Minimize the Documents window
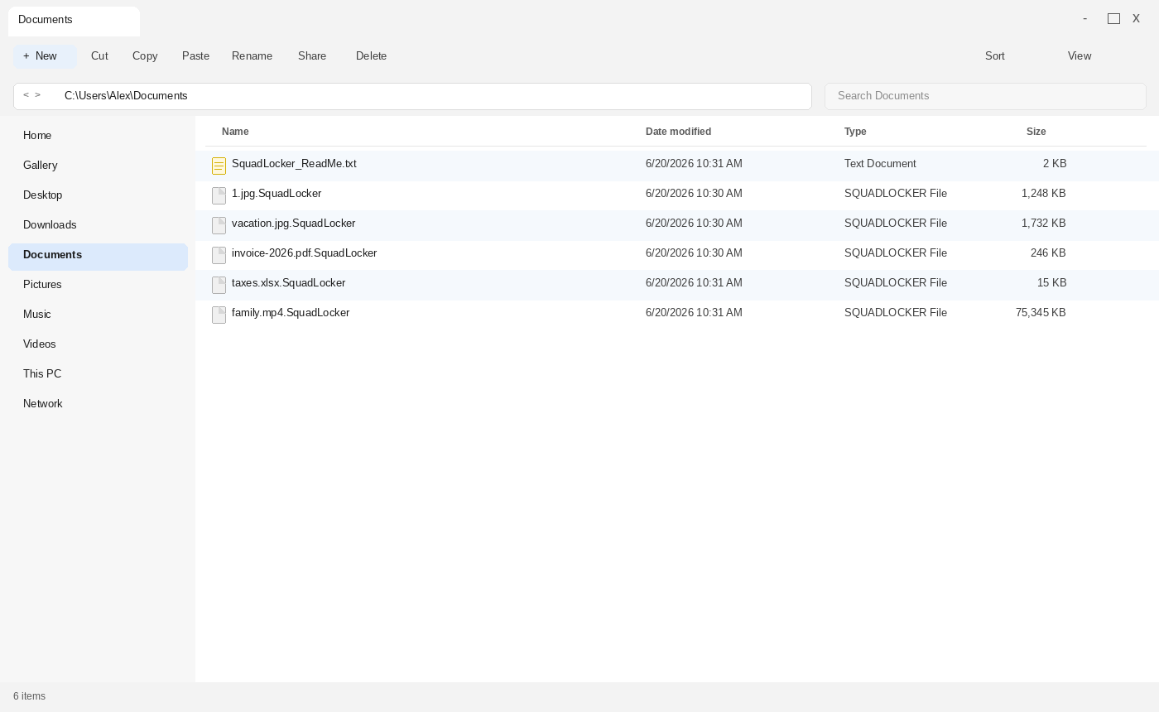This screenshot has width=1159, height=712. pyautogui.click(x=1084, y=19)
